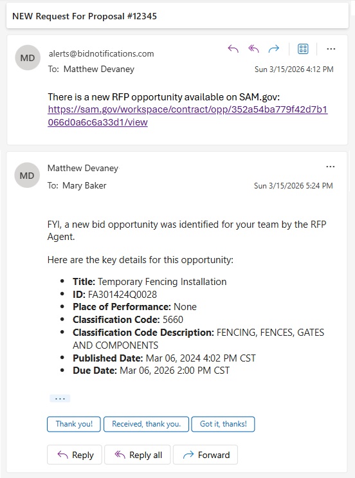Click recipient name Mary Baker
Screen dimensions: 355x478
pyautogui.click(x=84, y=185)
